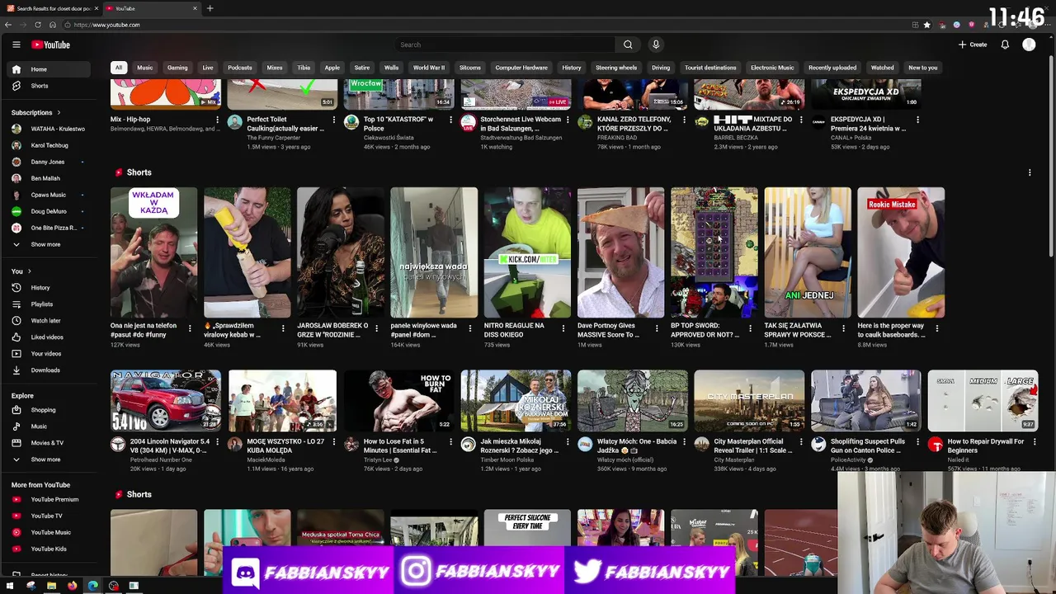Open Danny Jones subscription channel

[49, 162]
